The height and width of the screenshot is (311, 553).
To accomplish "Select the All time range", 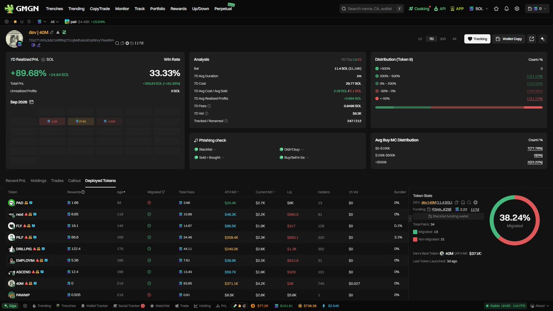I will [454, 39].
